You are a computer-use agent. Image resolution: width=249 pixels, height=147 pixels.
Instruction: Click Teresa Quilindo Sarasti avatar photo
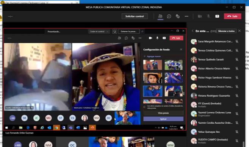194,60
